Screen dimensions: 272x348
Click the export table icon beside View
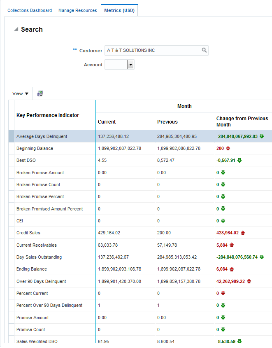coord(40,93)
